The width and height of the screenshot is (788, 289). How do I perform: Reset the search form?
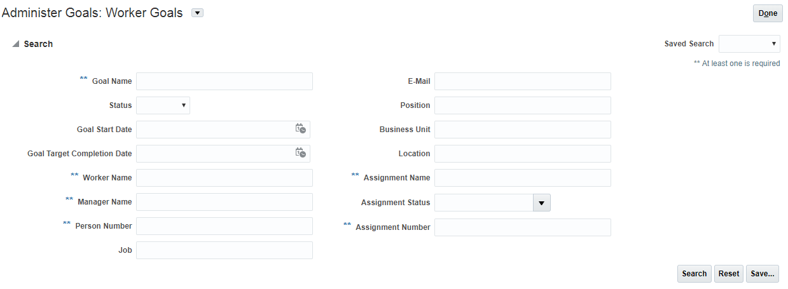(728, 274)
